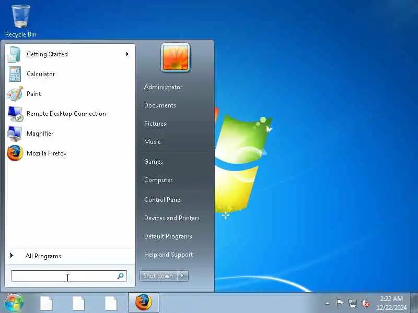Click the muted volume tray icon
This screenshot has height=313, width=418.
[x=365, y=303]
